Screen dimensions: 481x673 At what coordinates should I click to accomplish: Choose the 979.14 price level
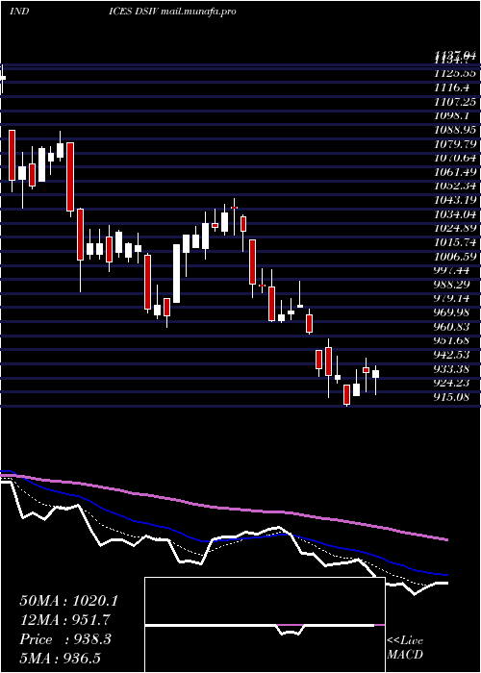pyautogui.click(x=452, y=298)
